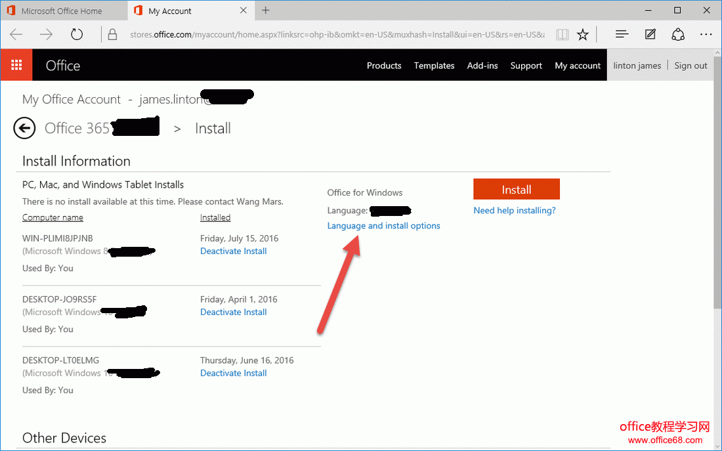Open Edge More actions ellipsis menu

click(706, 35)
